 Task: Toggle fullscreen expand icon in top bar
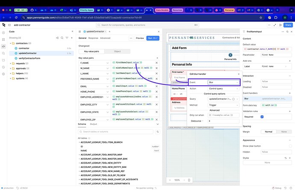pyautogui.click(x=275, y=25)
